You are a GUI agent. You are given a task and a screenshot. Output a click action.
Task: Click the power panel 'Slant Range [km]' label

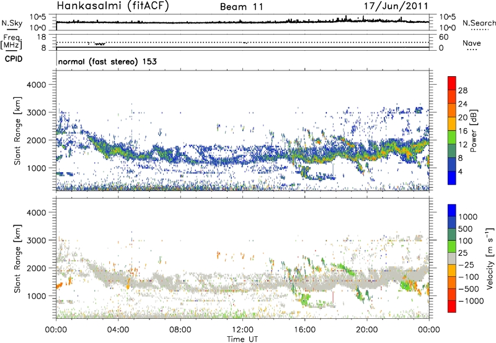click(17, 131)
